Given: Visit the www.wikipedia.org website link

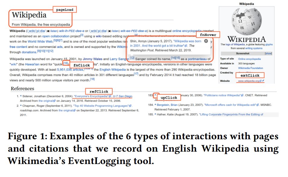Looking at the screenshot, I should pyautogui.click(x=248, y=81).
